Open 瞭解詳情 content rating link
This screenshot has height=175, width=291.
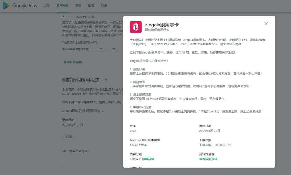pos(148,159)
